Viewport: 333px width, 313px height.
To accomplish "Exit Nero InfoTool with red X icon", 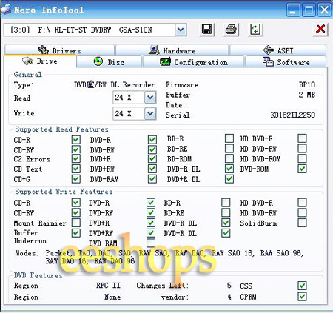I will pyautogui.click(x=320, y=30).
